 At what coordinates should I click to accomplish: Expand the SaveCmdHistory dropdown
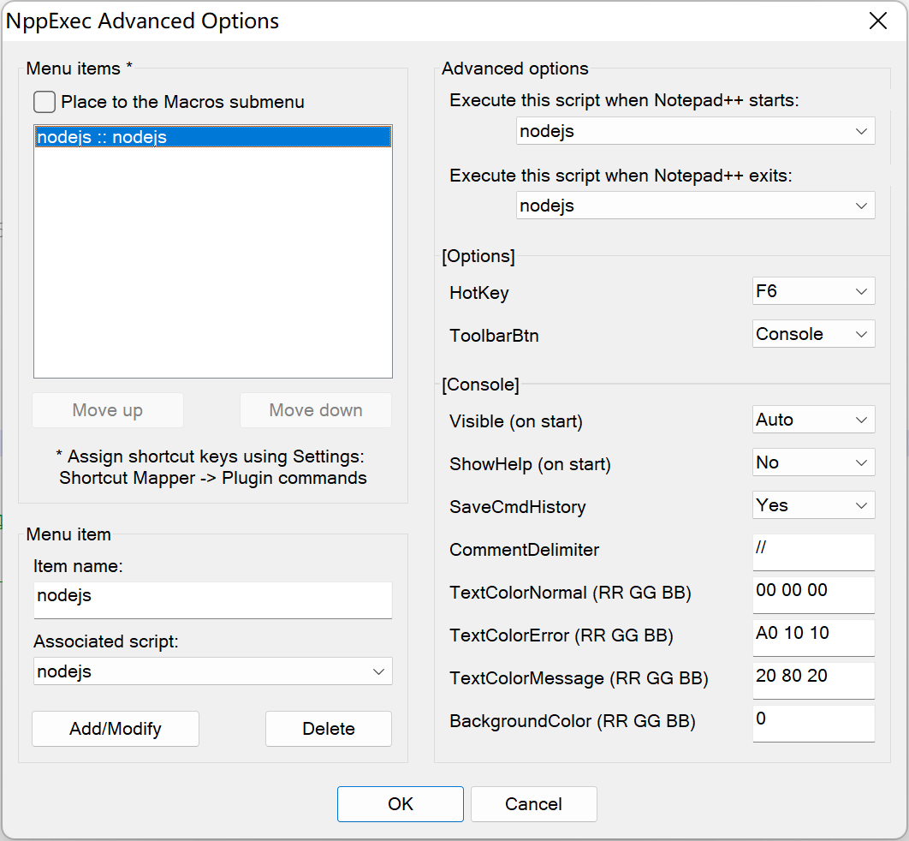(813, 505)
